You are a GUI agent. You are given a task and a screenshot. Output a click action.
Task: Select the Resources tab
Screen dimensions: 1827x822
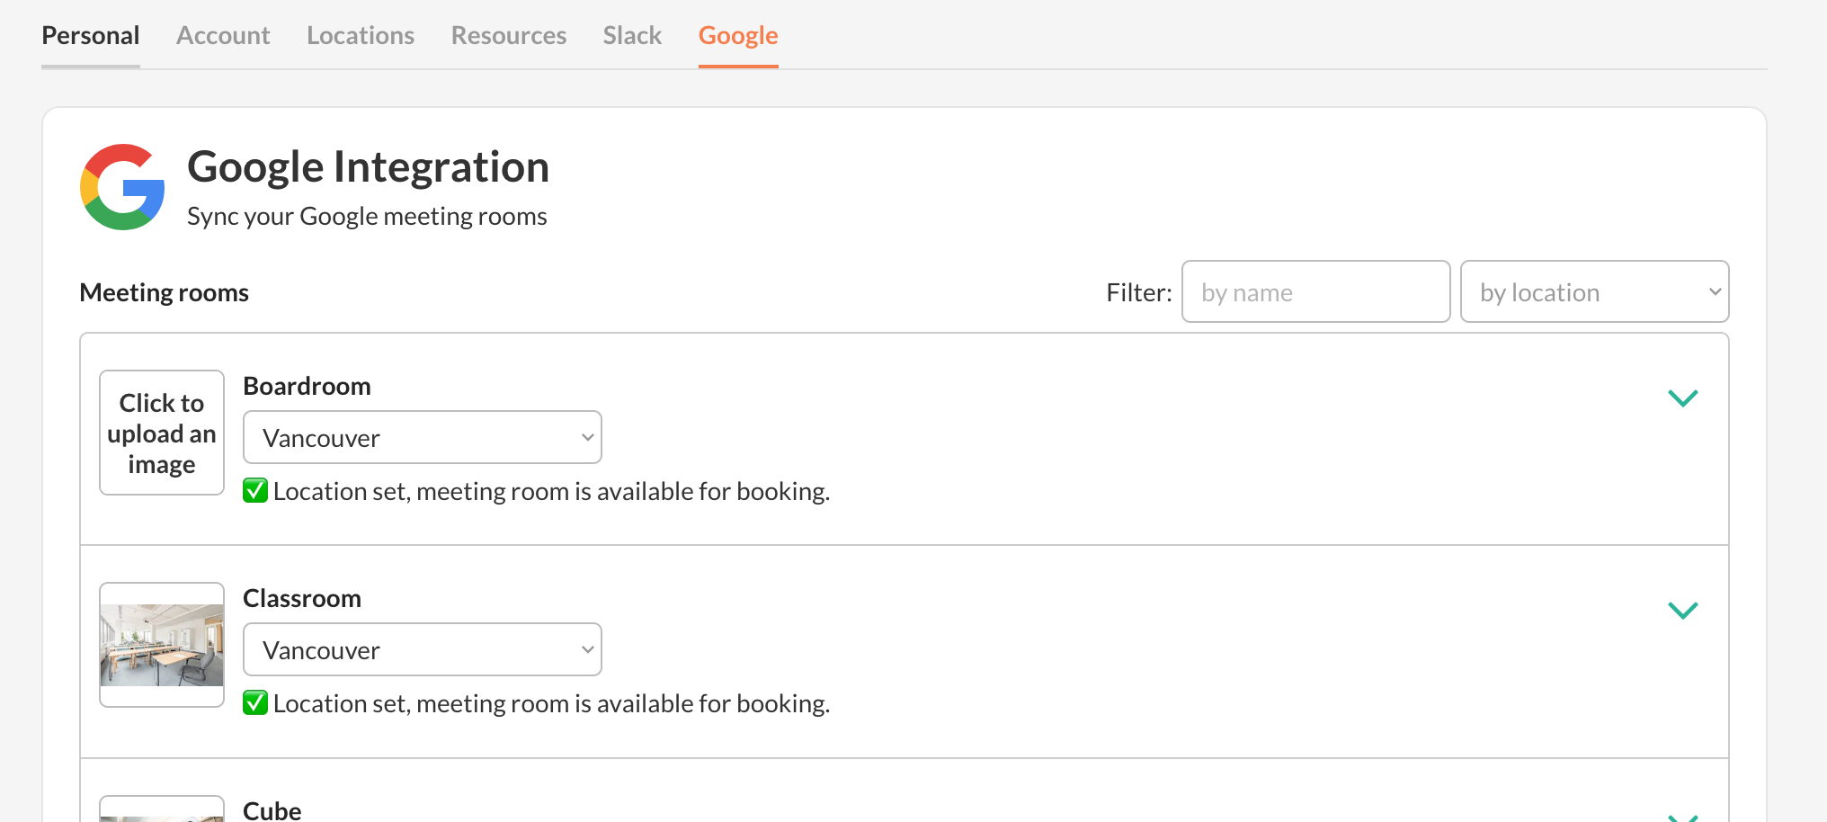[509, 36]
